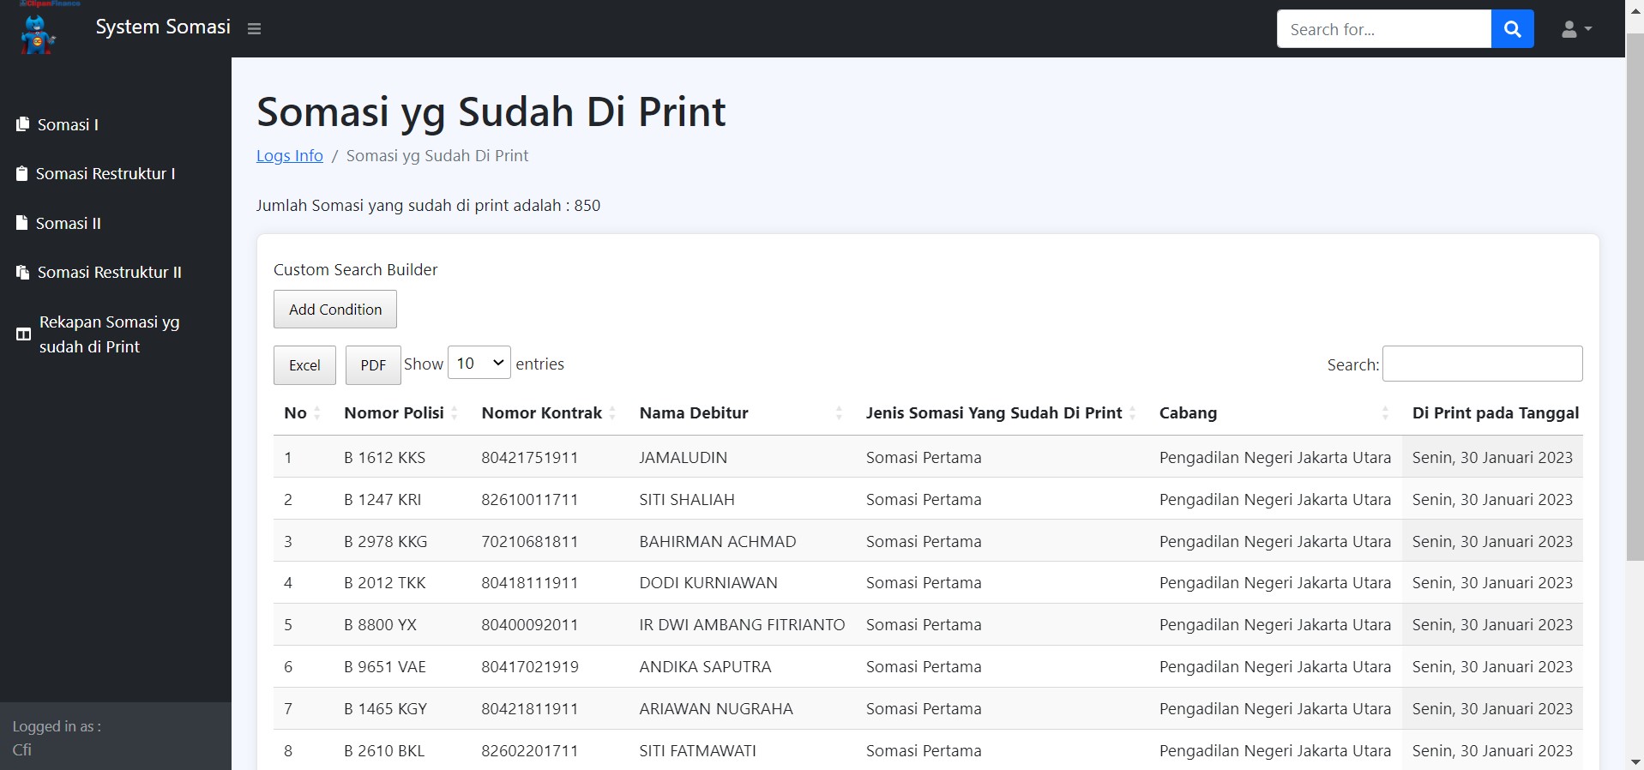Image resolution: width=1644 pixels, height=770 pixels.
Task: Click debtor name DODI KURNIAWAN
Action: [708, 583]
